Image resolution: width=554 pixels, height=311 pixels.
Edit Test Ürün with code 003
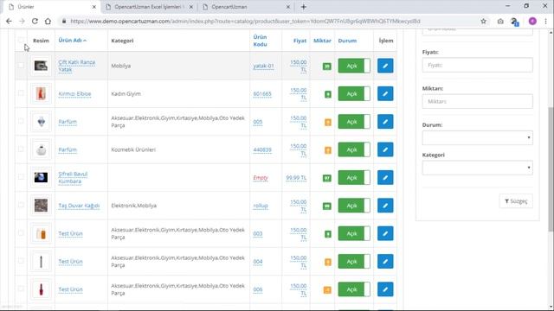click(x=385, y=233)
